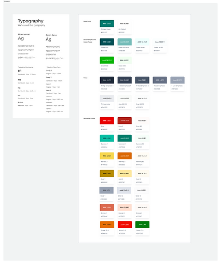
Task: Pick the bright red Error swatch
Action: (x=107, y=120)
